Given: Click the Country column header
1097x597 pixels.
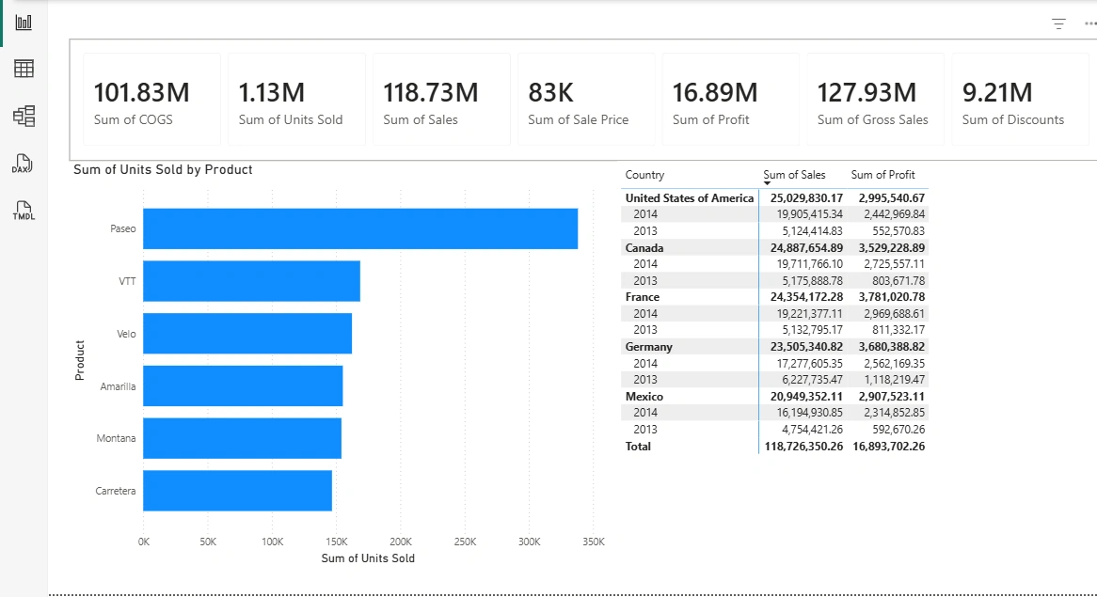Looking at the screenshot, I should click(644, 175).
